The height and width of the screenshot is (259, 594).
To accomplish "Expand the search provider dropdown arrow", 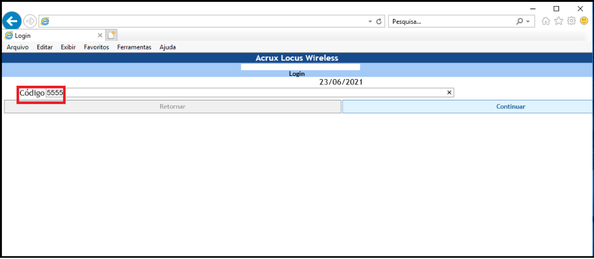I will (528, 22).
